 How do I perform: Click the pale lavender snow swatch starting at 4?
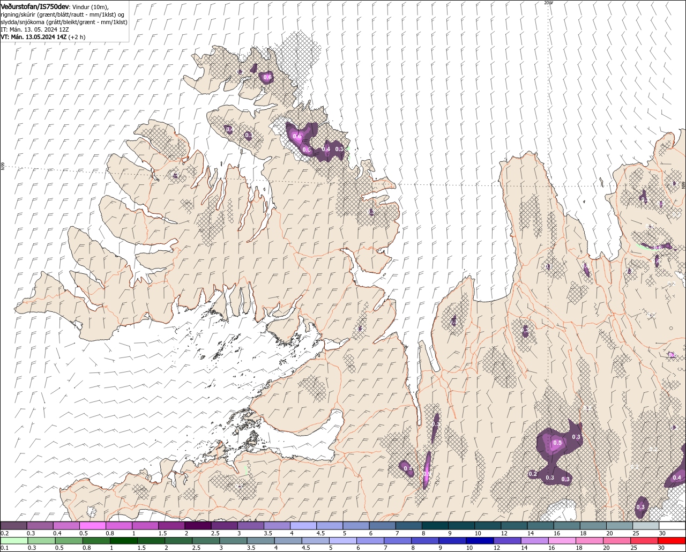point(303,526)
